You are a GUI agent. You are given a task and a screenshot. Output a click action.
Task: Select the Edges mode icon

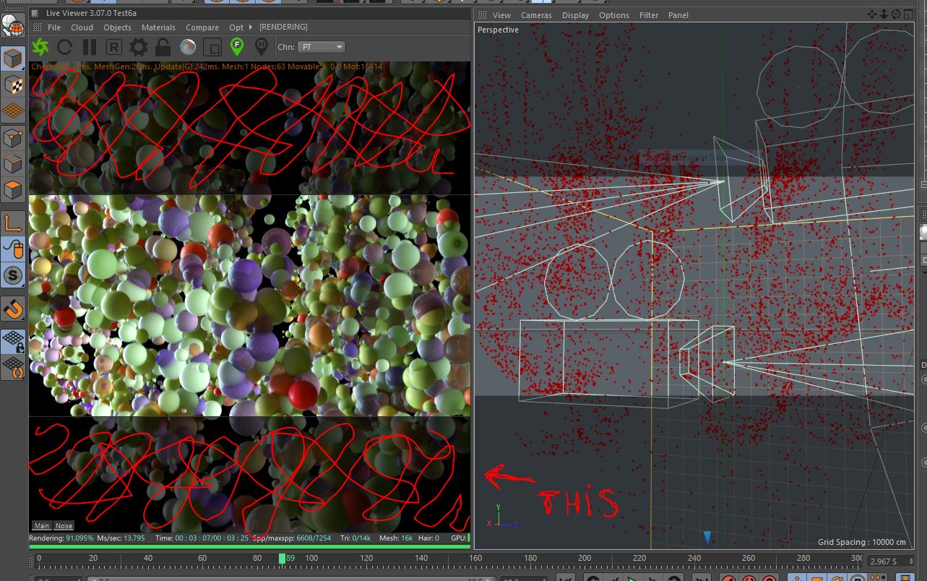pyautogui.click(x=14, y=164)
